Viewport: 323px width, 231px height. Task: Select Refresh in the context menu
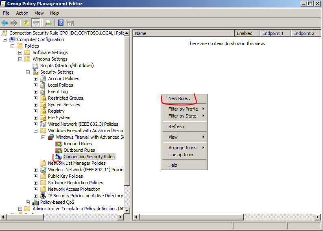click(x=184, y=126)
